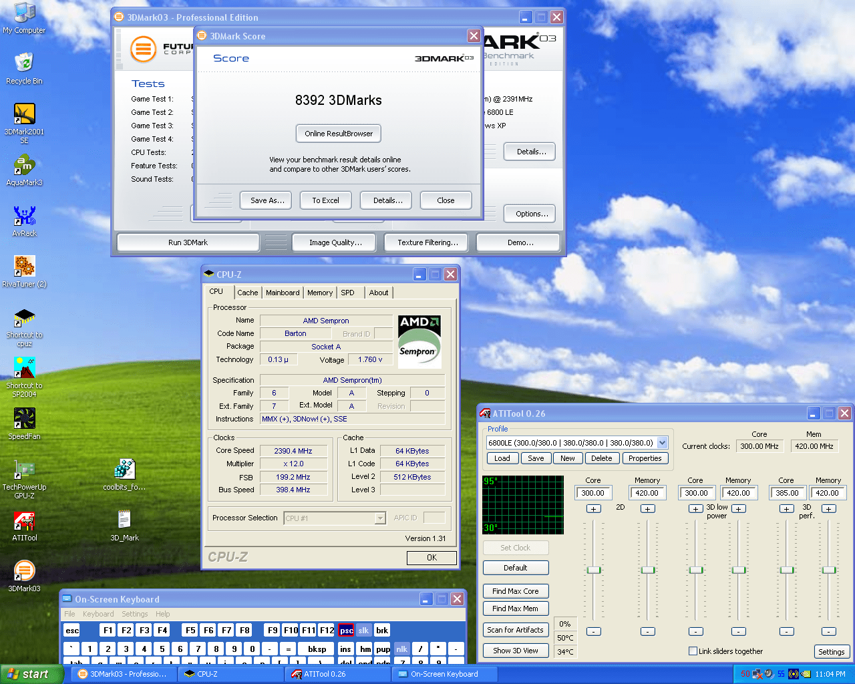The width and height of the screenshot is (855, 684).
Task: Click Find Max Core in ATITool
Action: (x=516, y=591)
